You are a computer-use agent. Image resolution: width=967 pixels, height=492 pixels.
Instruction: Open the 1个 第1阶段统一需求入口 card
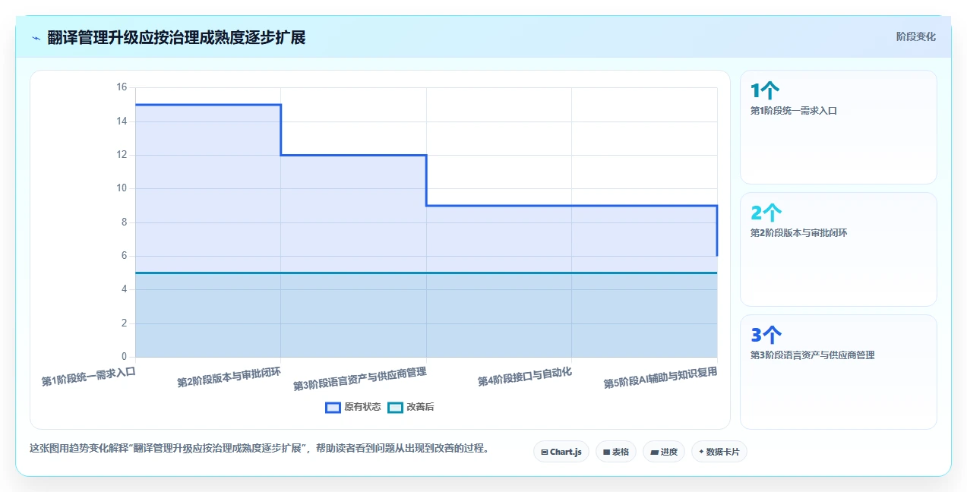point(839,128)
